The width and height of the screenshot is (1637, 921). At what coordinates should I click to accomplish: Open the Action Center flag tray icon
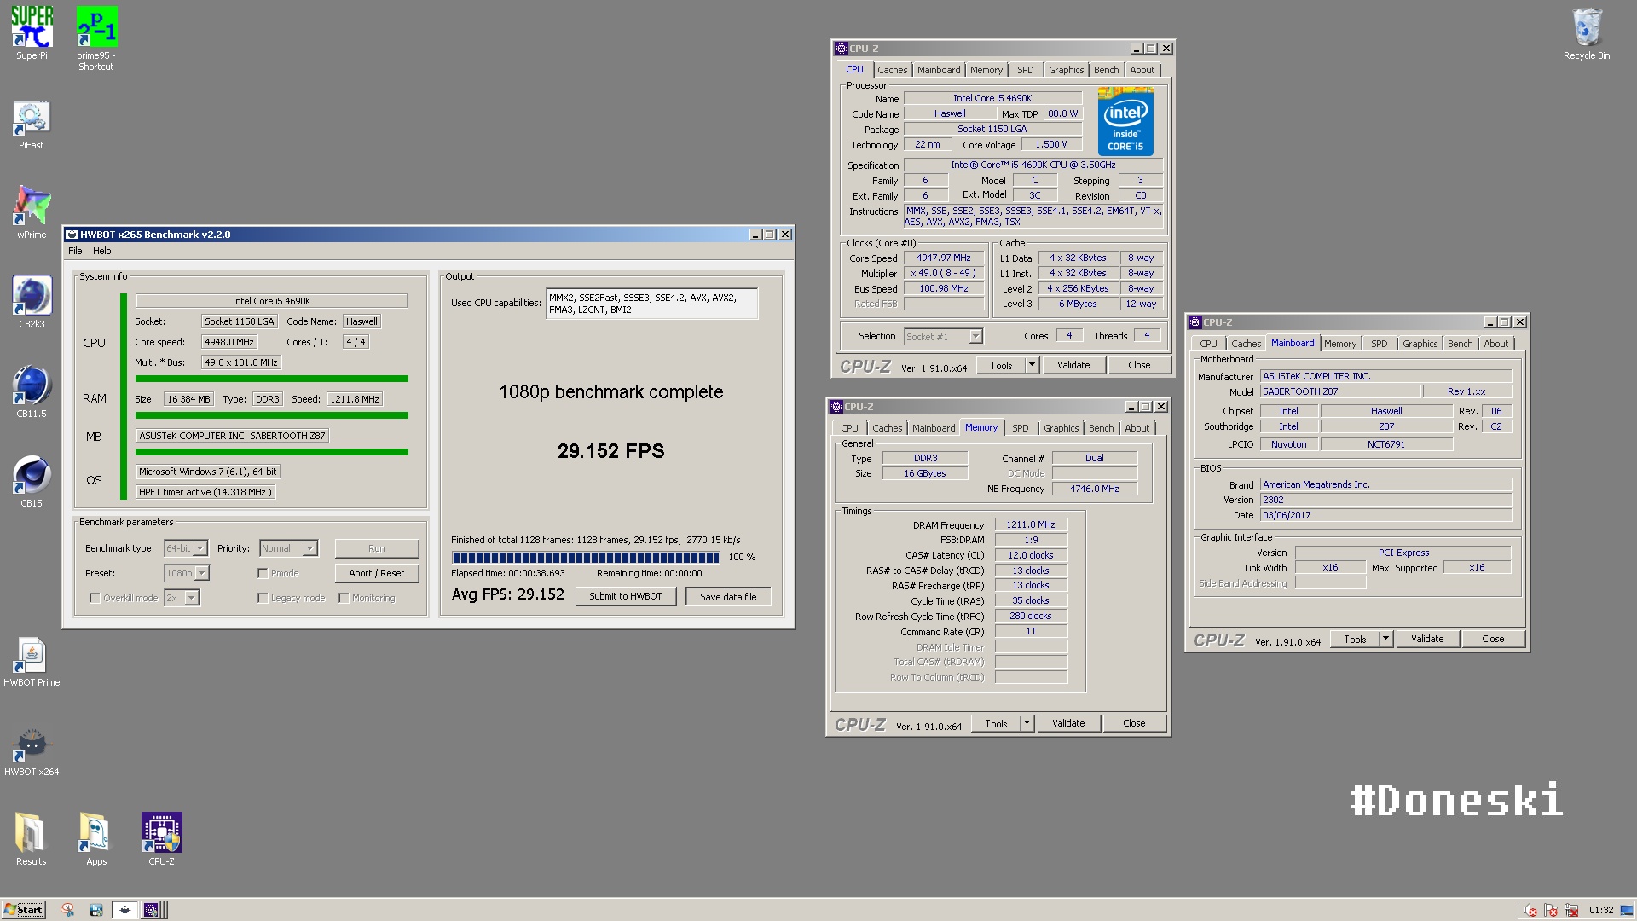coord(1551,910)
